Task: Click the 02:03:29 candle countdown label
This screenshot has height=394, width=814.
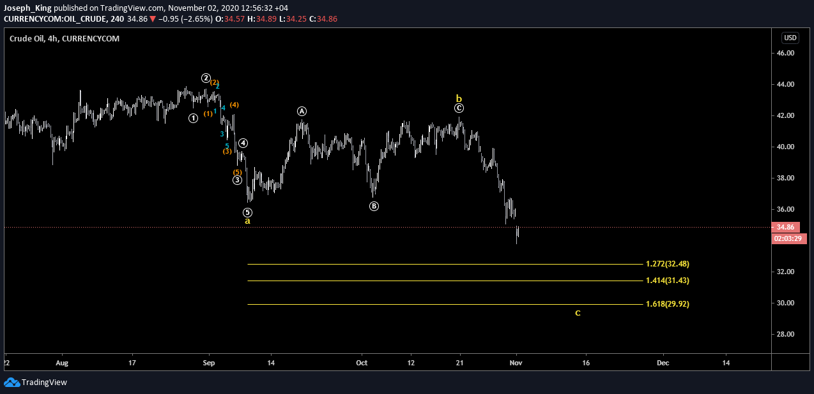Action: [789, 238]
